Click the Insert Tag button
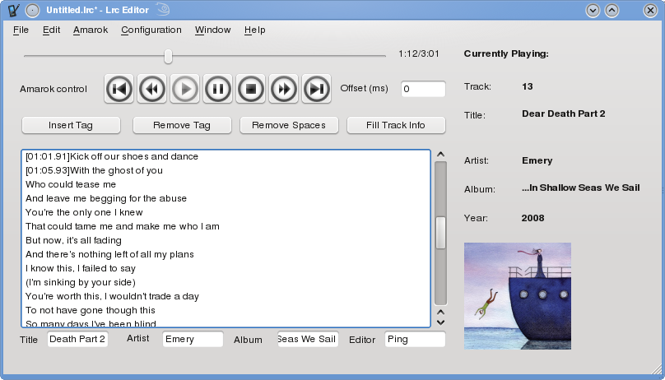 point(71,125)
